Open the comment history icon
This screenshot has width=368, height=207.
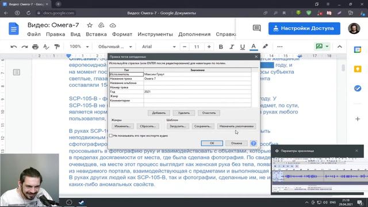257,28
